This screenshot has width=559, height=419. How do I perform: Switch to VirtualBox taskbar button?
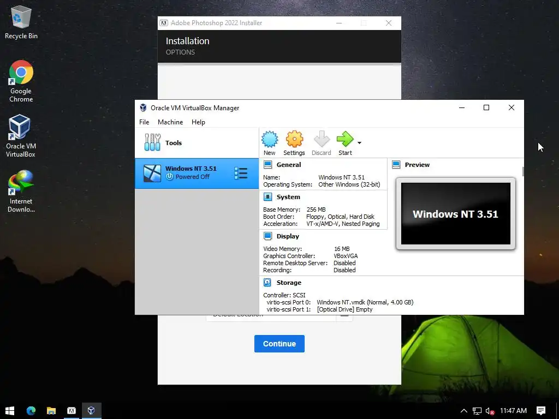tap(91, 410)
